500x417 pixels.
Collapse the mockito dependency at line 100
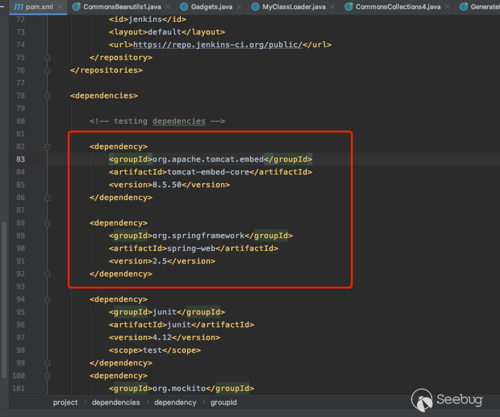[47, 376]
